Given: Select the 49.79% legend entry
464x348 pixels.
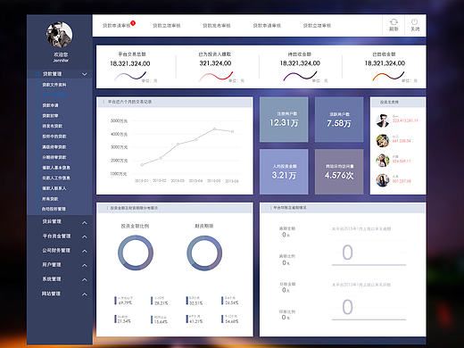Looking at the screenshot, I should click(124, 301).
